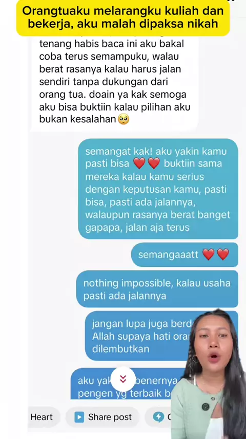Viewport: 246px width, 439px height.
Task: Click the dark button on the green cardigan
Action: point(206,407)
